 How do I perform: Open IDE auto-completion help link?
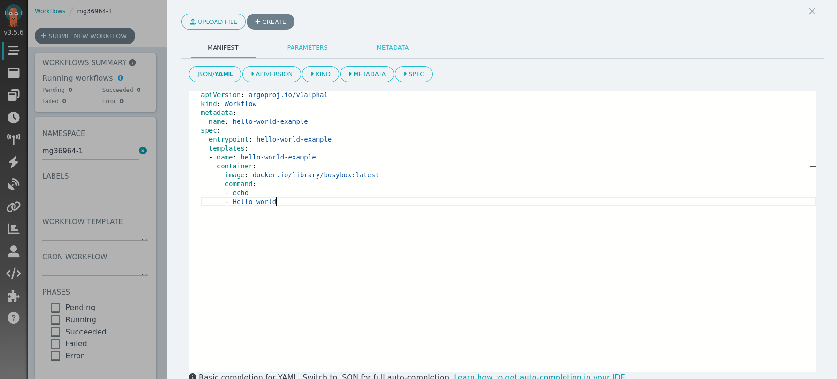pos(539,376)
